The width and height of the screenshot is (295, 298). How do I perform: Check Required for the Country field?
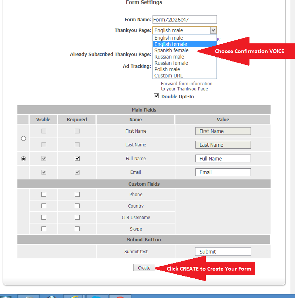pos(77,206)
